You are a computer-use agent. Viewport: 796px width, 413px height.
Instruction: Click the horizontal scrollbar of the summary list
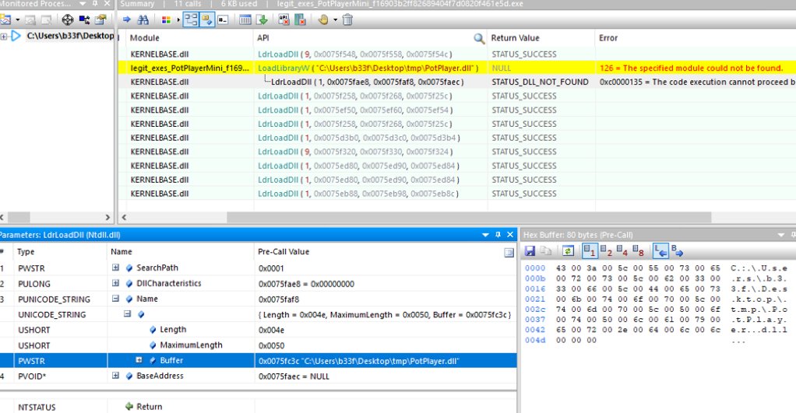pos(469,217)
